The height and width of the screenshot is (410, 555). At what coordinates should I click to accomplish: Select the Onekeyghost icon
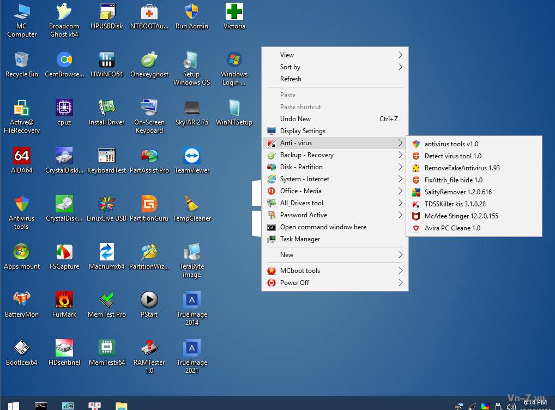click(149, 64)
